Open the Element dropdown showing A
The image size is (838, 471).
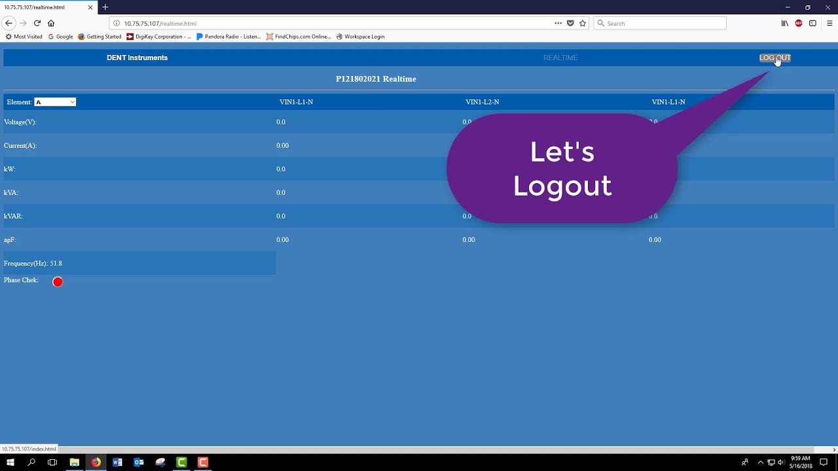pyautogui.click(x=55, y=102)
